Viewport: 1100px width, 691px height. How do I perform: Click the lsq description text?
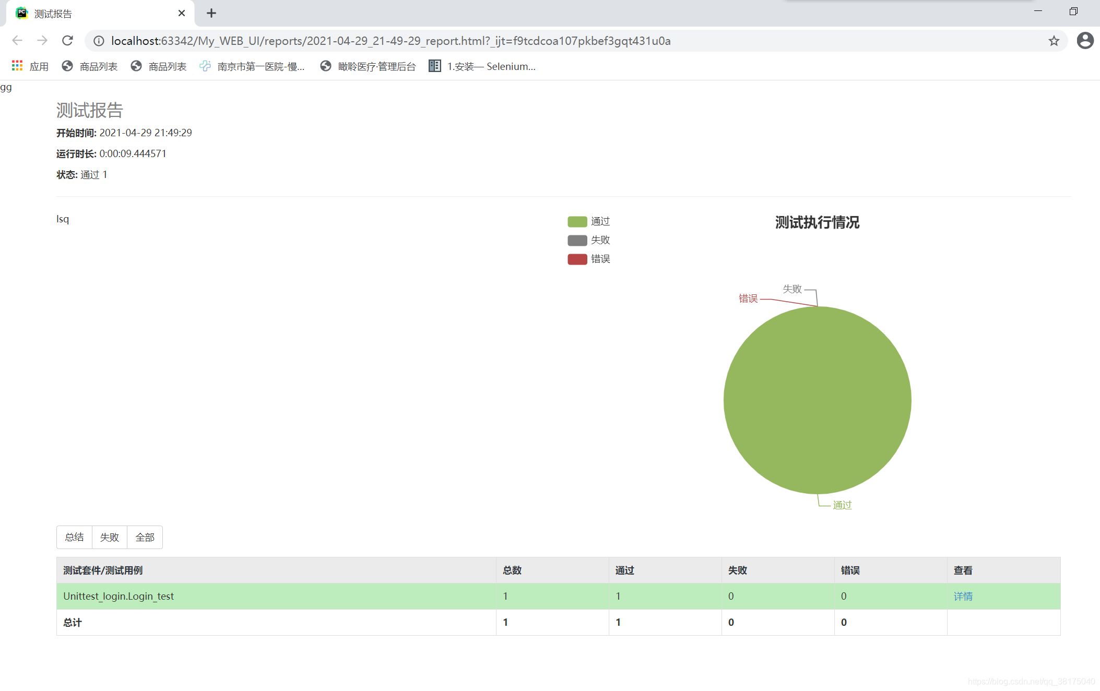coord(63,219)
